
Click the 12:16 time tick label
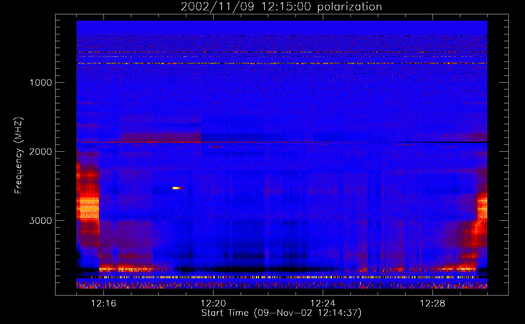point(104,303)
